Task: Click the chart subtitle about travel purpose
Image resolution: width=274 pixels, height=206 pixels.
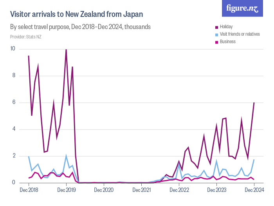Action: coord(80,27)
